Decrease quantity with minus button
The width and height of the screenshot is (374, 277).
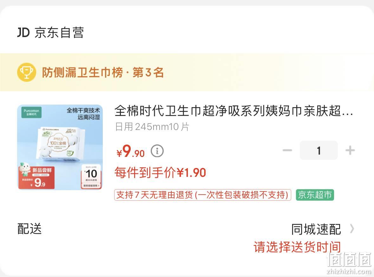click(287, 150)
